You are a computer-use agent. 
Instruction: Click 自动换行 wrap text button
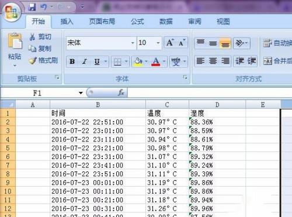[x=277, y=43]
